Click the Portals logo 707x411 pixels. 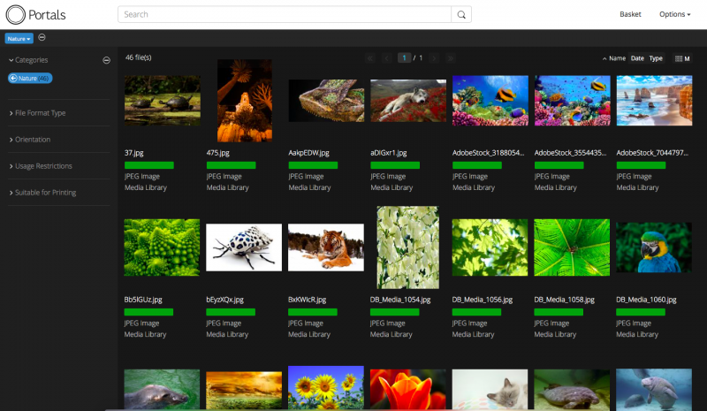(36, 15)
